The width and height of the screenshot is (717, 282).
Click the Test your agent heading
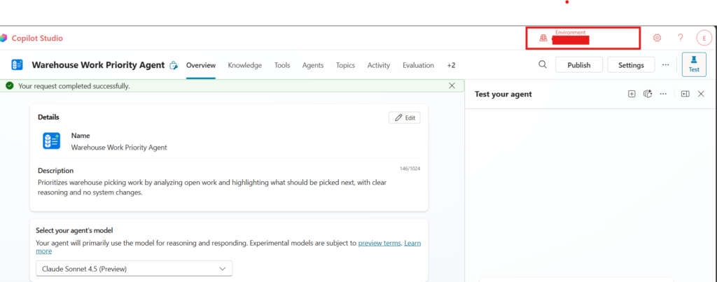tap(503, 94)
